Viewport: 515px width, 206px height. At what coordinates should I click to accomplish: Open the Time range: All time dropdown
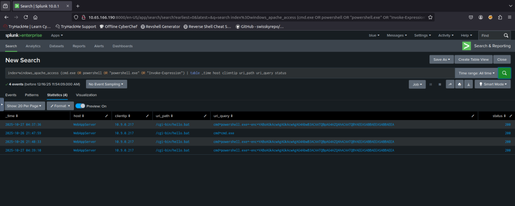click(475, 73)
